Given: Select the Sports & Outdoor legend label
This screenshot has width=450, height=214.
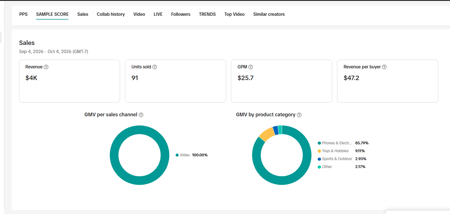Looking at the screenshot, I should pos(337,159).
